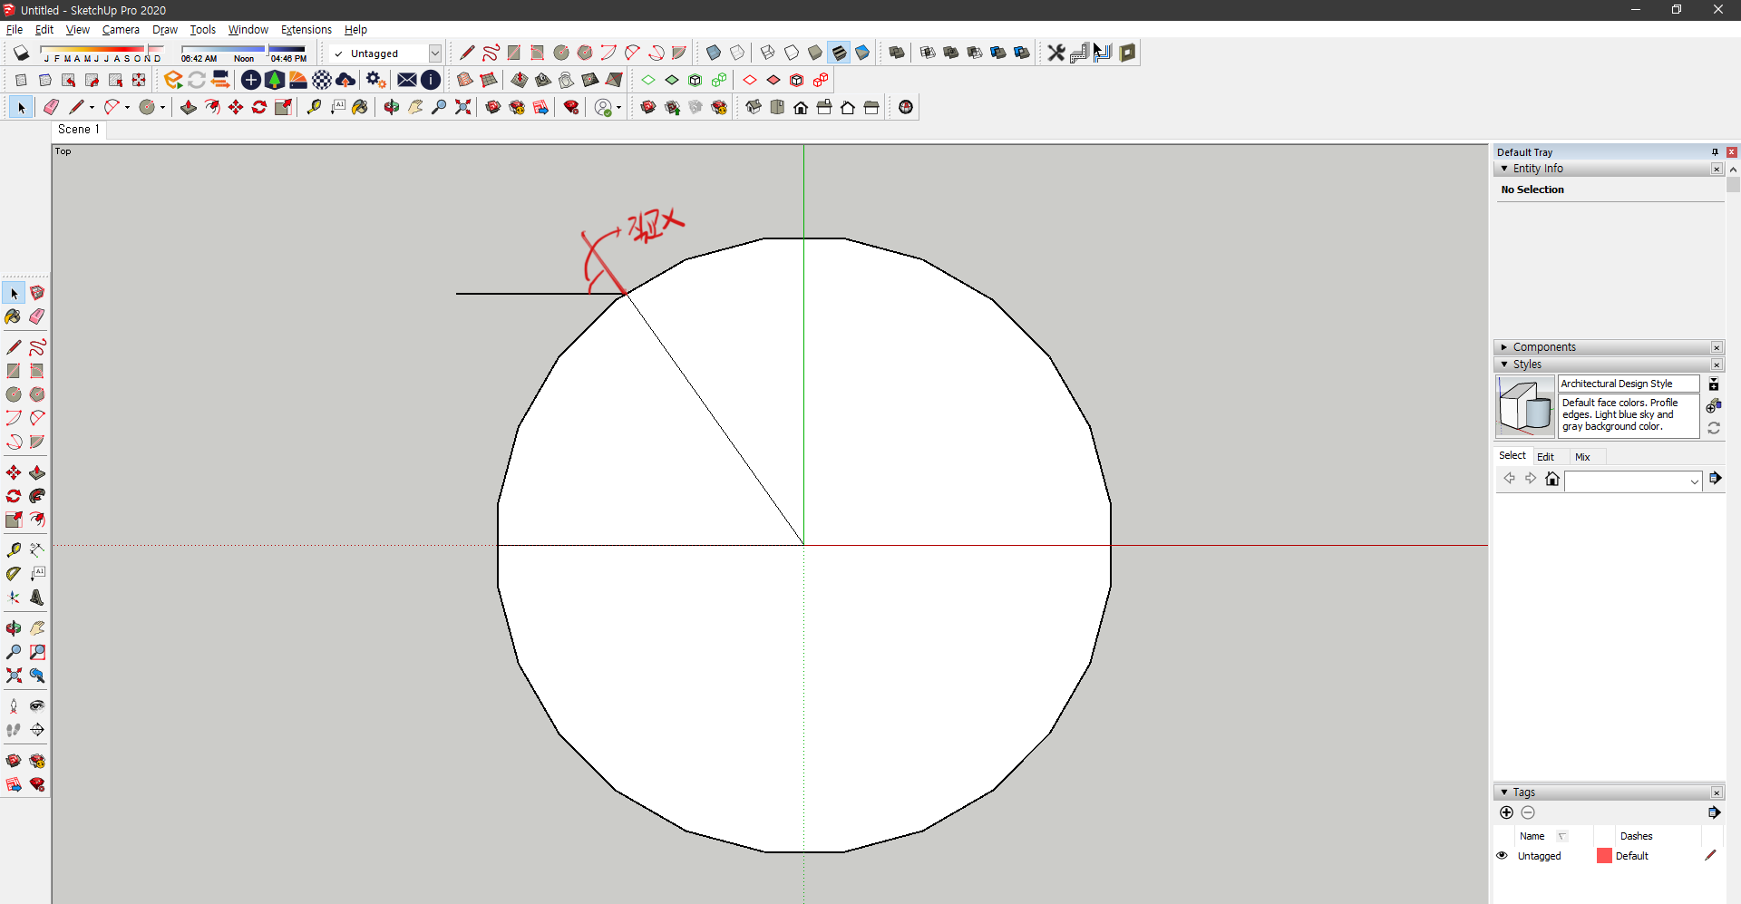This screenshot has height=904, width=1741.
Task: Toggle shadows display icon
Action: [x=21, y=53]
